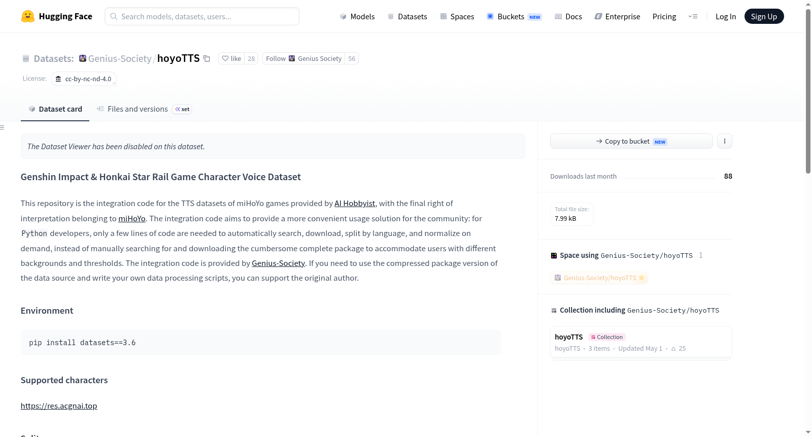Click the Supported characters heading
Image resolution: width=812 pixels, height=437 pixels.
tap(64, 380)
